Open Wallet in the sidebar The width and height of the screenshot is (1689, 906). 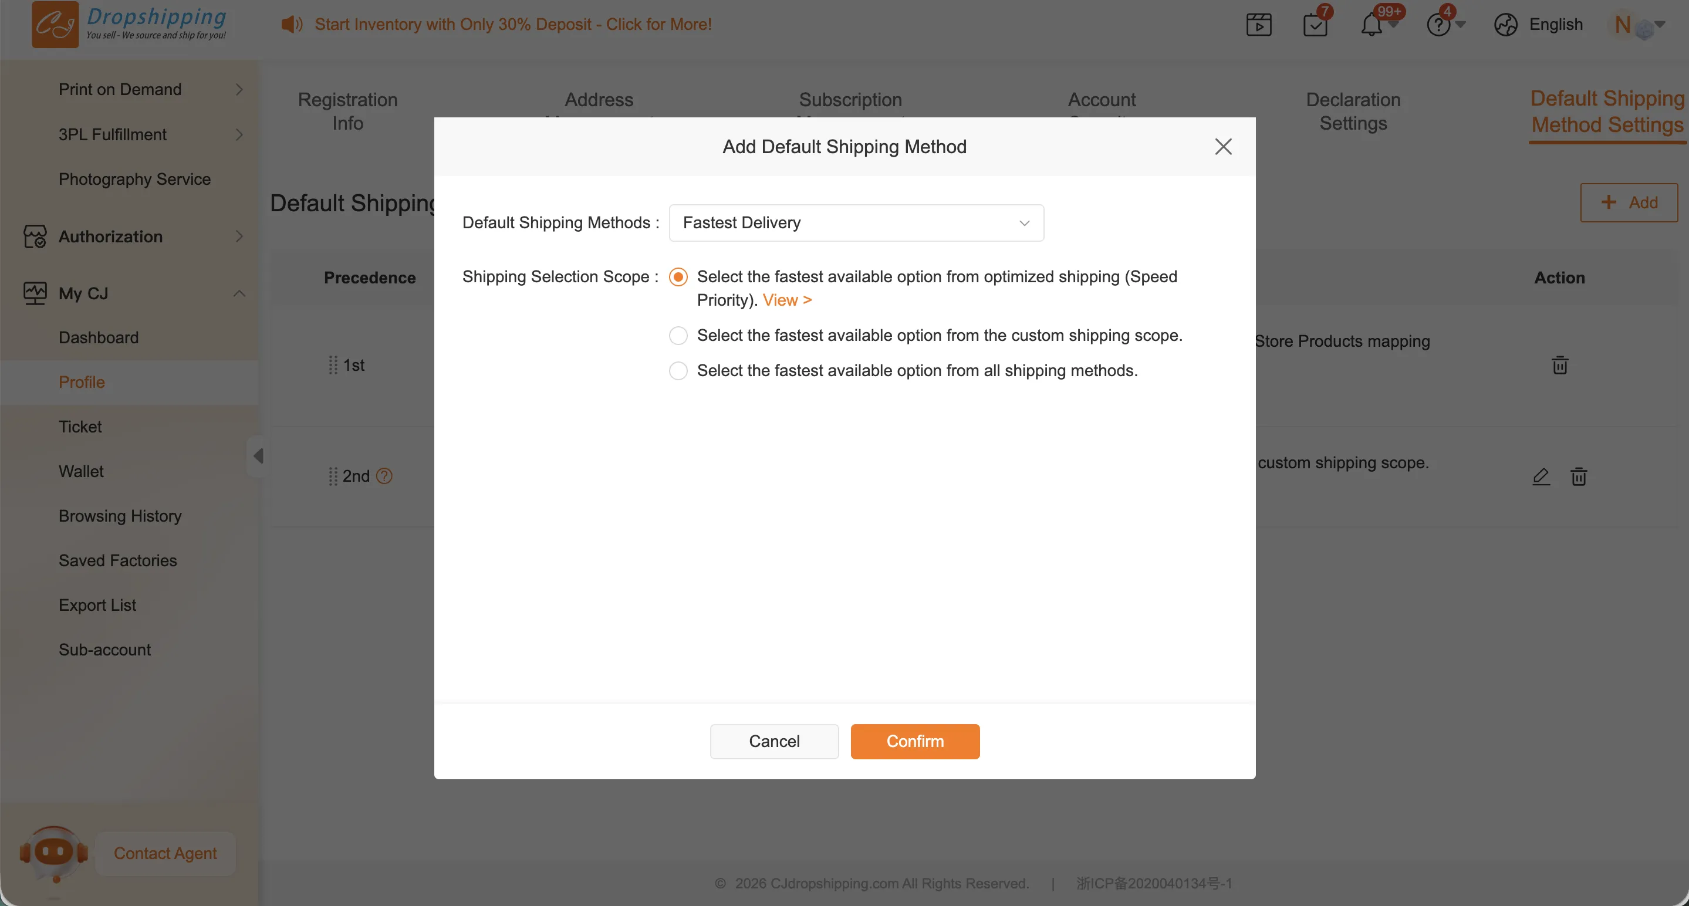pos(80,471)
